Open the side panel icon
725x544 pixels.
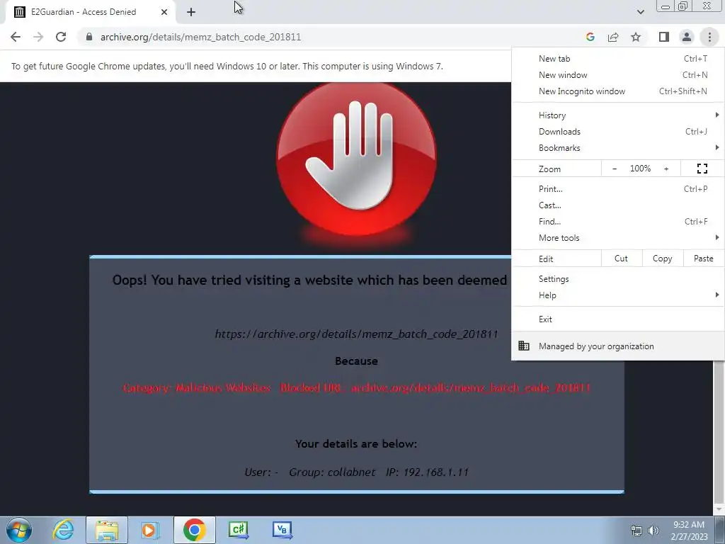(664, 37)
